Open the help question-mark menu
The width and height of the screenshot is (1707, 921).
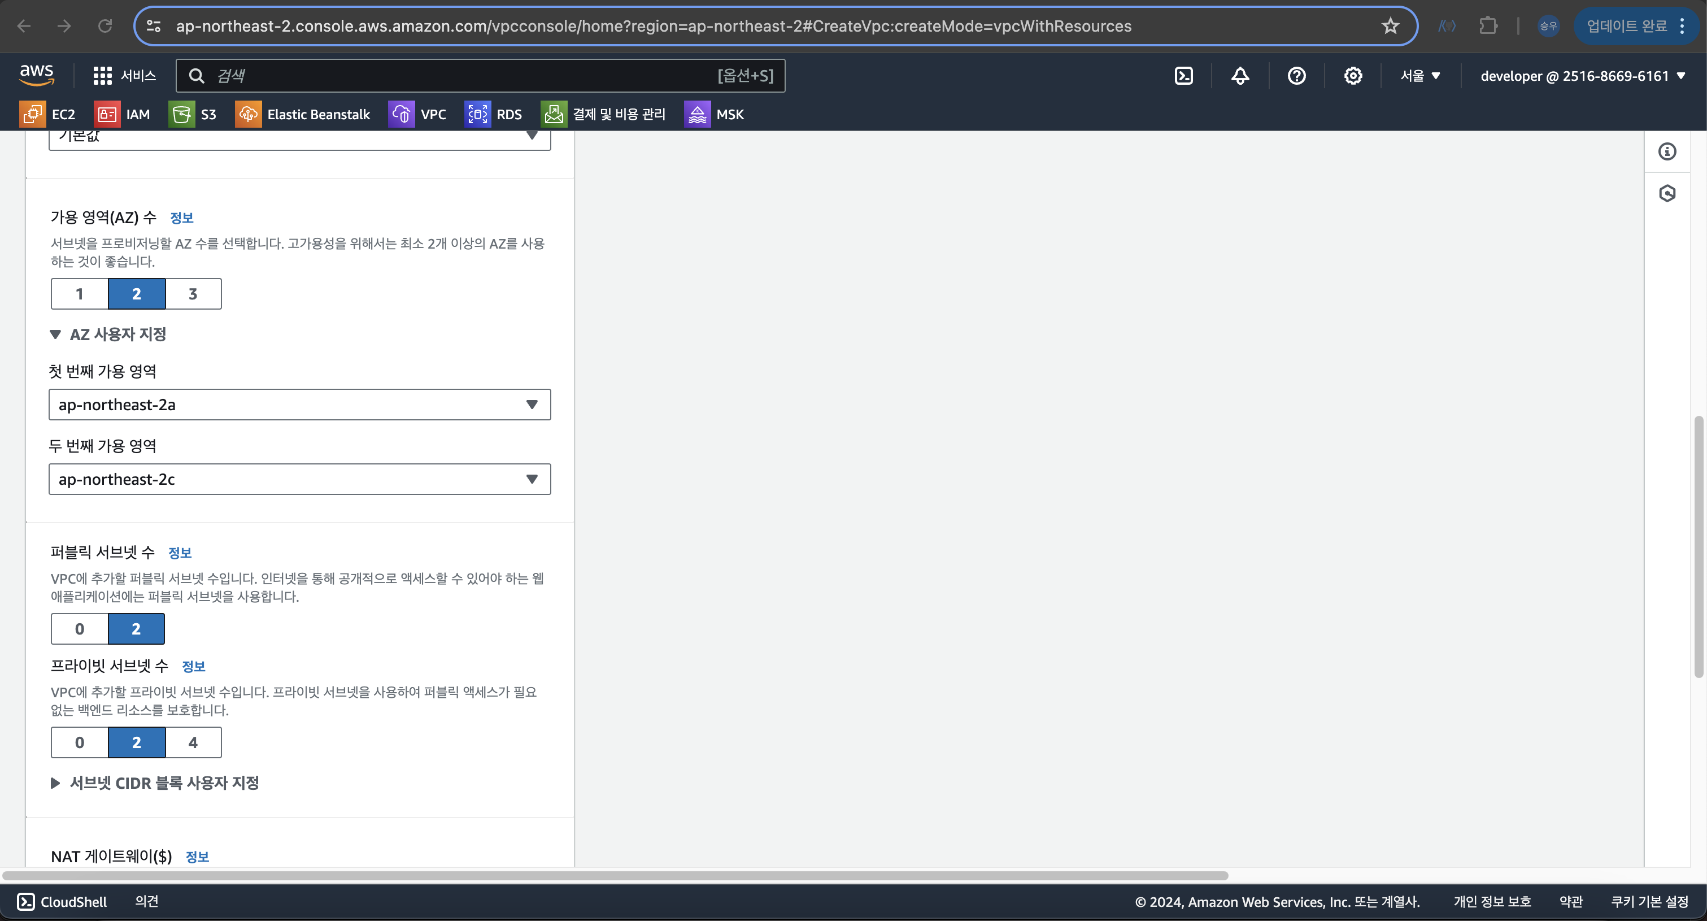(x=1296, y=76)
